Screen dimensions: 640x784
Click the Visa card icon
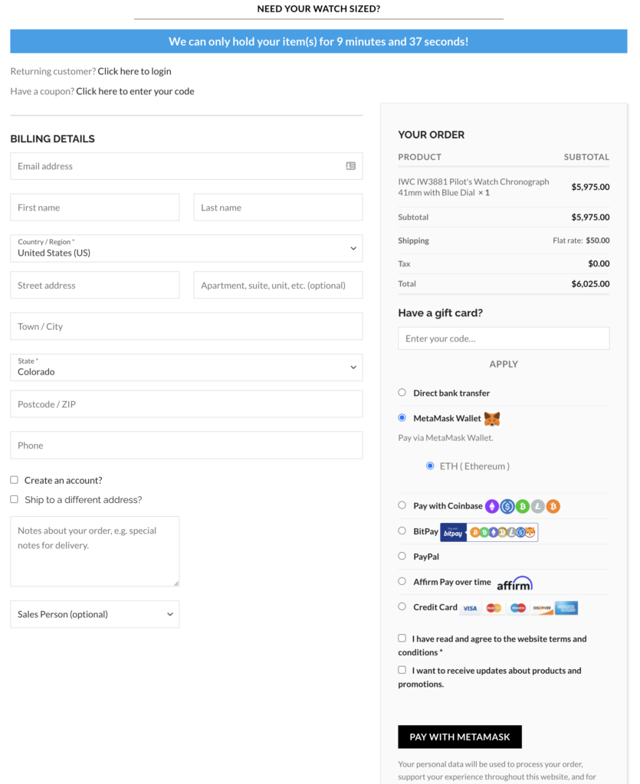tap(470, 608)
